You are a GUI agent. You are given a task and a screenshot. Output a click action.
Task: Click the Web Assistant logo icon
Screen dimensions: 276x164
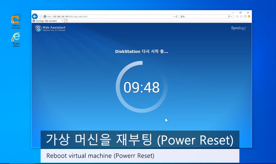(38, 28)
